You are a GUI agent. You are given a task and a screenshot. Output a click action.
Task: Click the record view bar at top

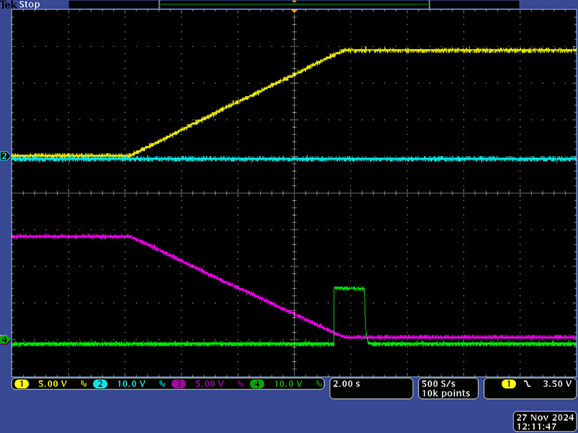[x=294, y=4]
